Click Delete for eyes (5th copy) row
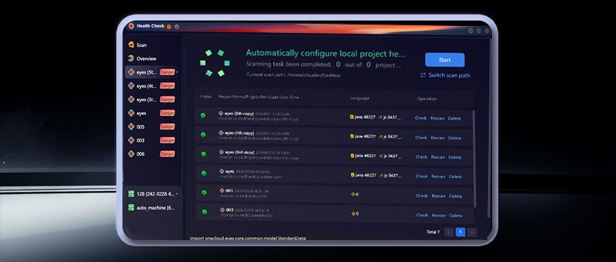The width and height of the screenshot is (616, 262). click(x=454, y=118)
